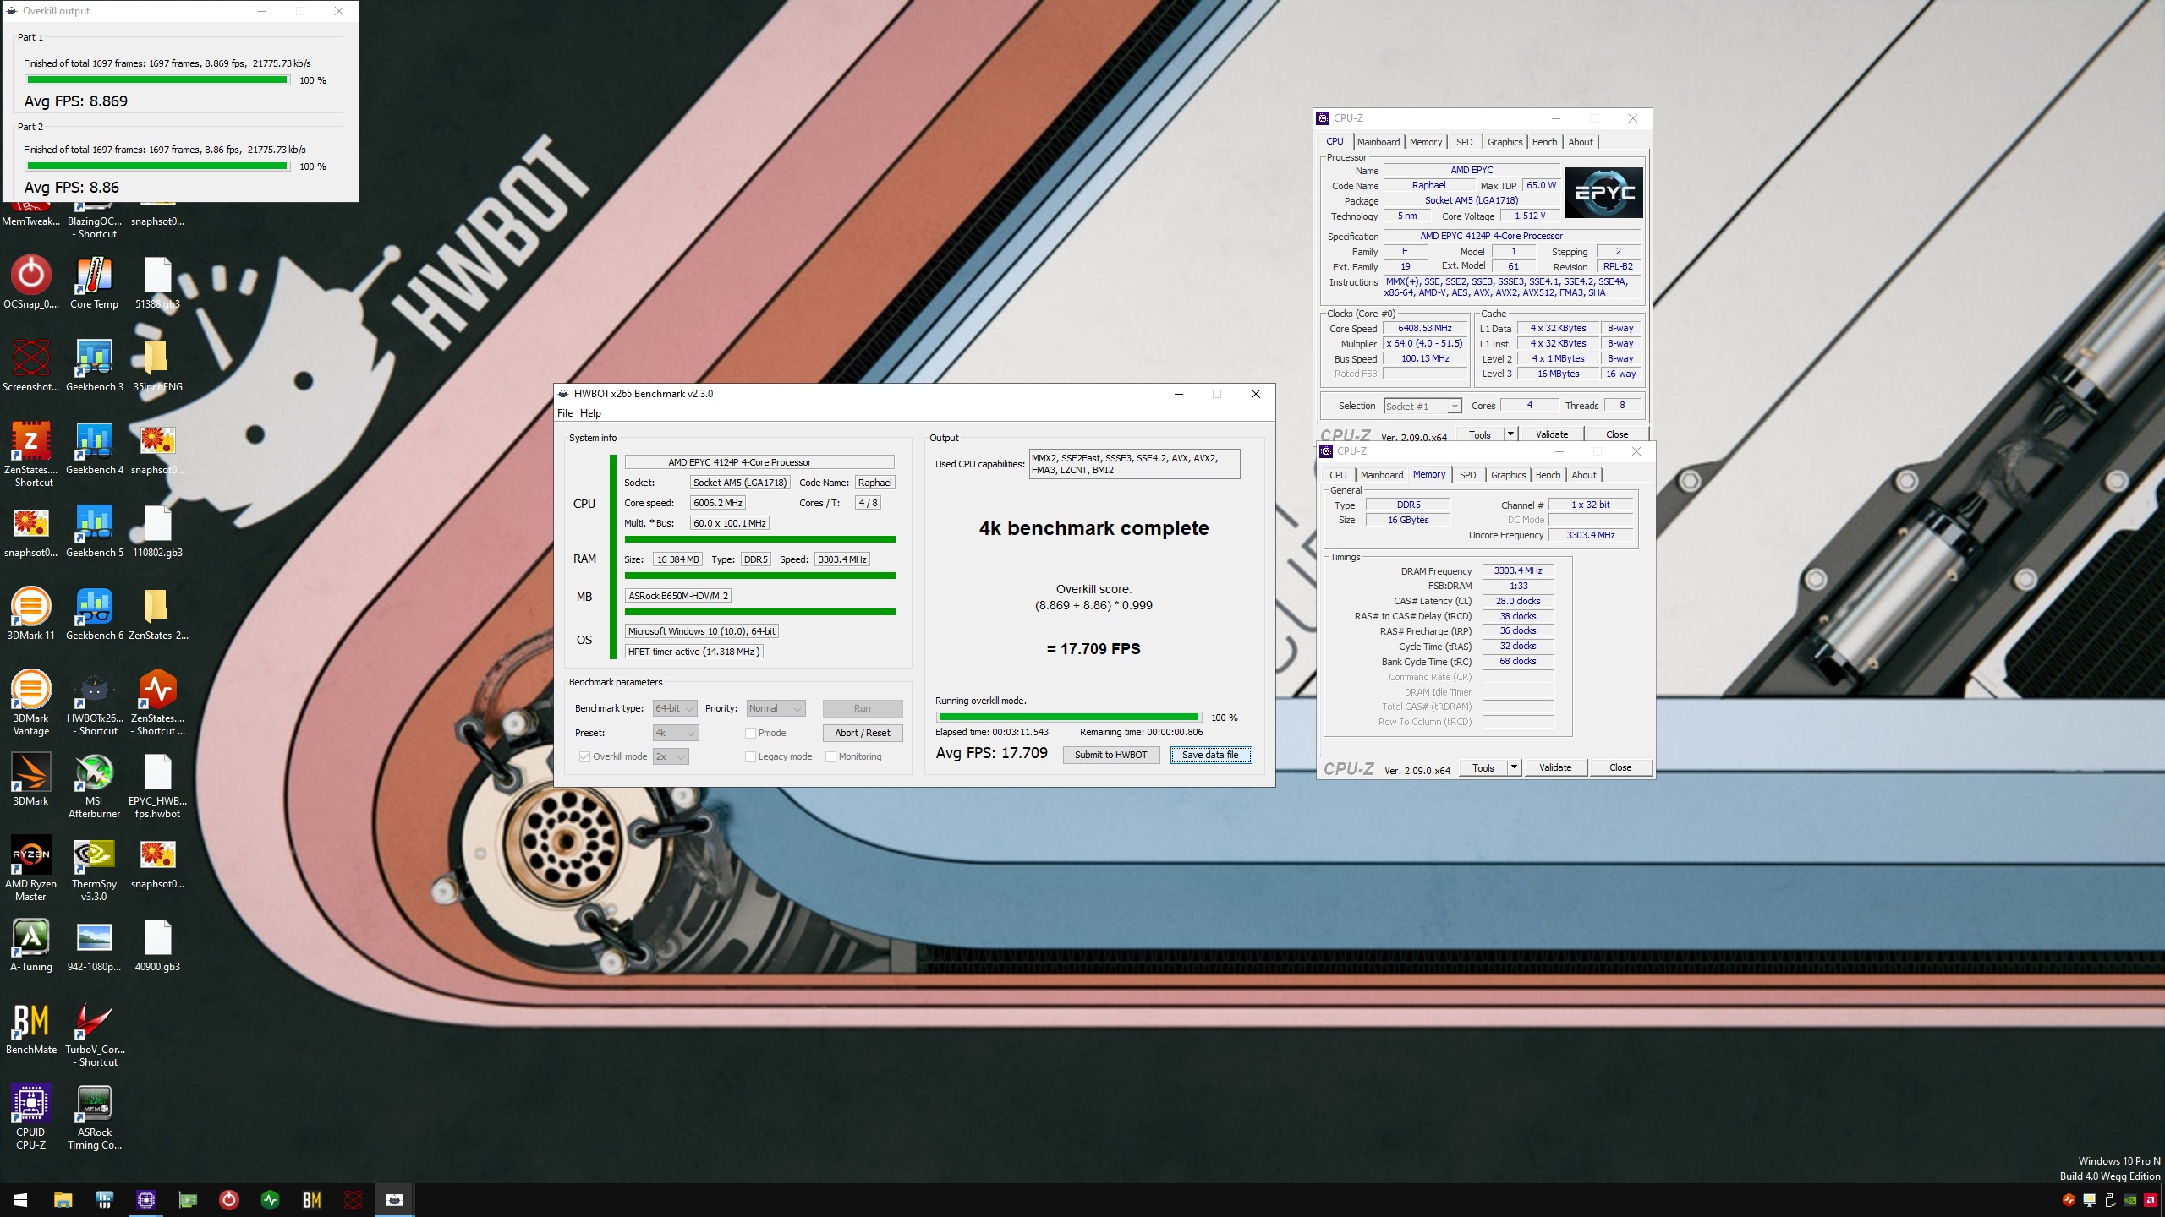Switch to About tab in lower CPU-Z

click(x=1584, y=475)
